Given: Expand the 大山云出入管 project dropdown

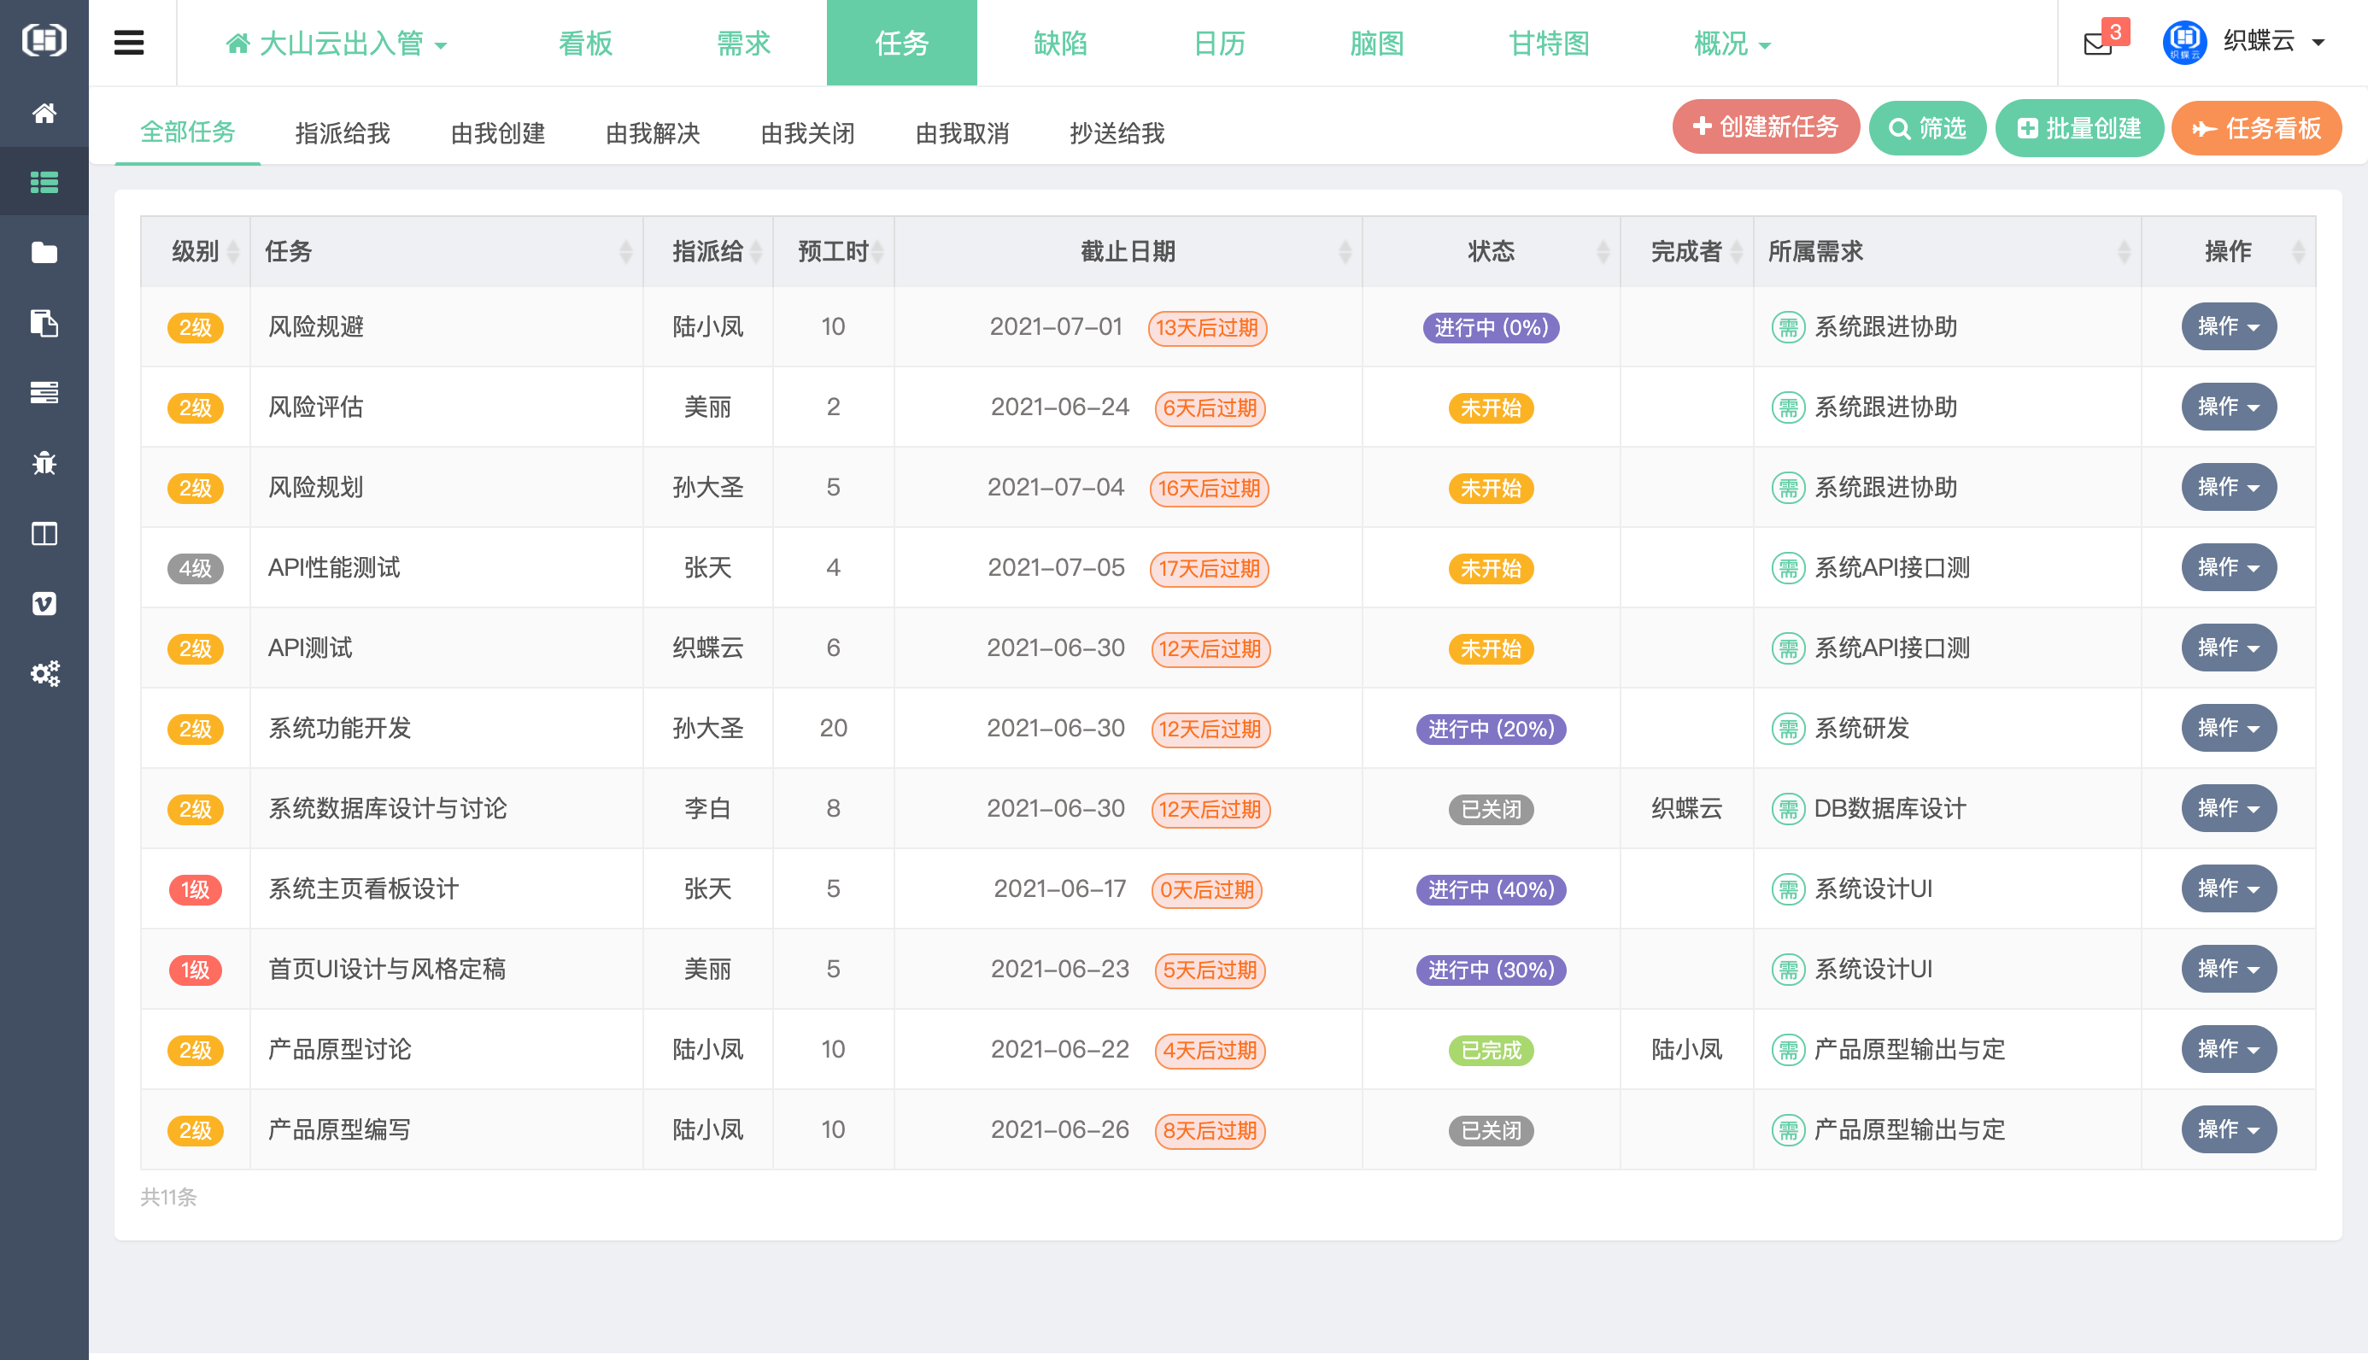Looking at the screenshot, I should click(x=337, y=44).
